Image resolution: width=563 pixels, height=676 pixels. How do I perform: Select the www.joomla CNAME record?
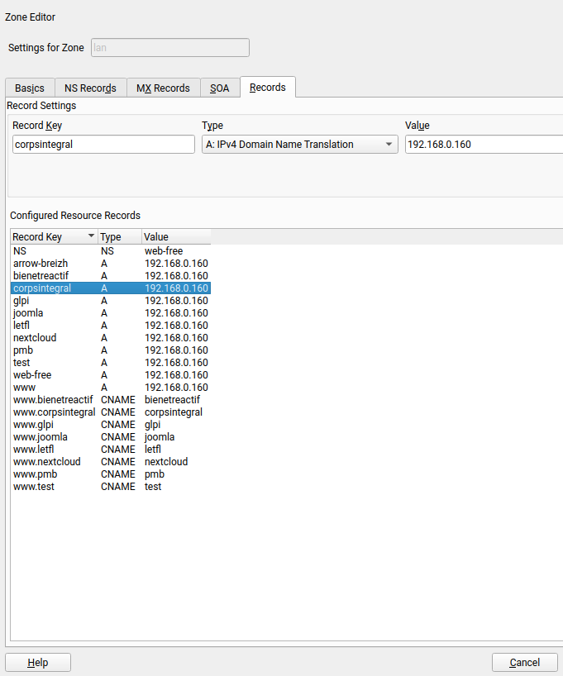111,437
